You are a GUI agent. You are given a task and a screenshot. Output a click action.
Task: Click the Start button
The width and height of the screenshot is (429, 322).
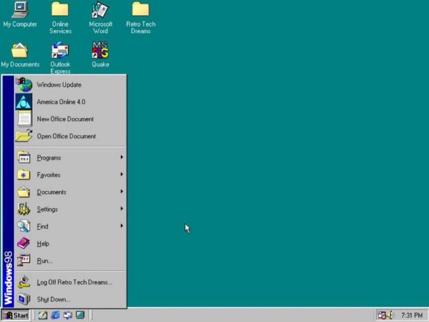coord(15,315)
